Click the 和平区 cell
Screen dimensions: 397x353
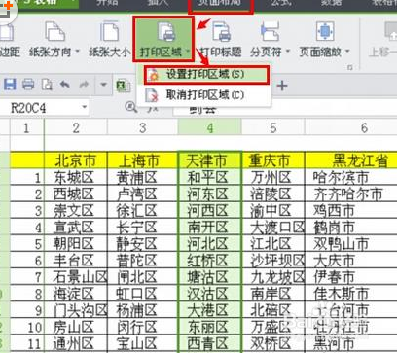[210, 177]
